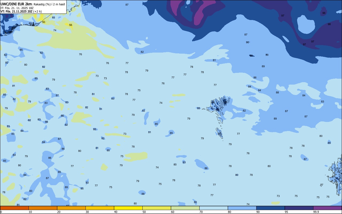This screenshot has height=214, width=342.
Task: Click the '30' legend tick label
Action: point(87,212)
